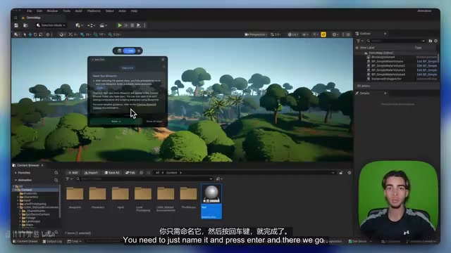
Task: Click the Content Browser search field
Action: click(145, 179)
